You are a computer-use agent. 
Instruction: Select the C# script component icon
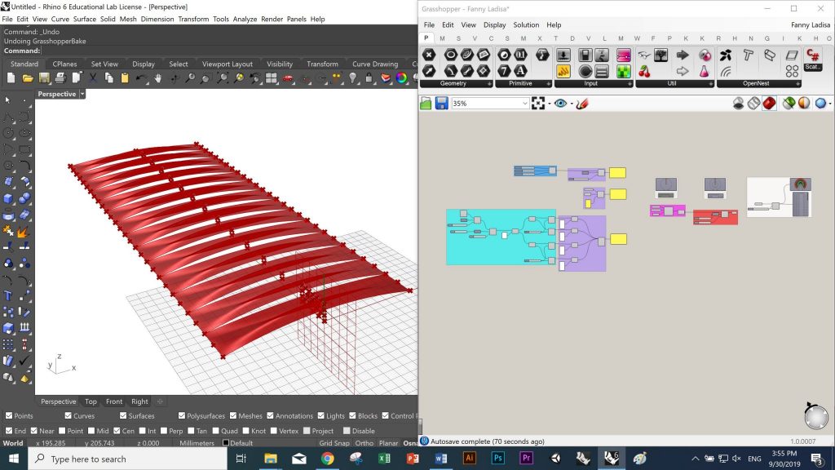pos(813,55)
